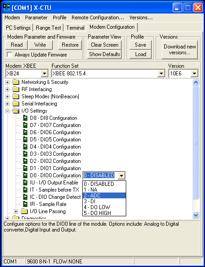205x267 pixels.
Task: Click the X-CTU application icon in title bar
Action: click(7, 7)
